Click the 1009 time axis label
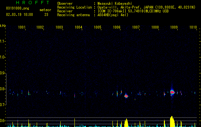The height and width of the screenshot is (127, 201). (174, 27)
